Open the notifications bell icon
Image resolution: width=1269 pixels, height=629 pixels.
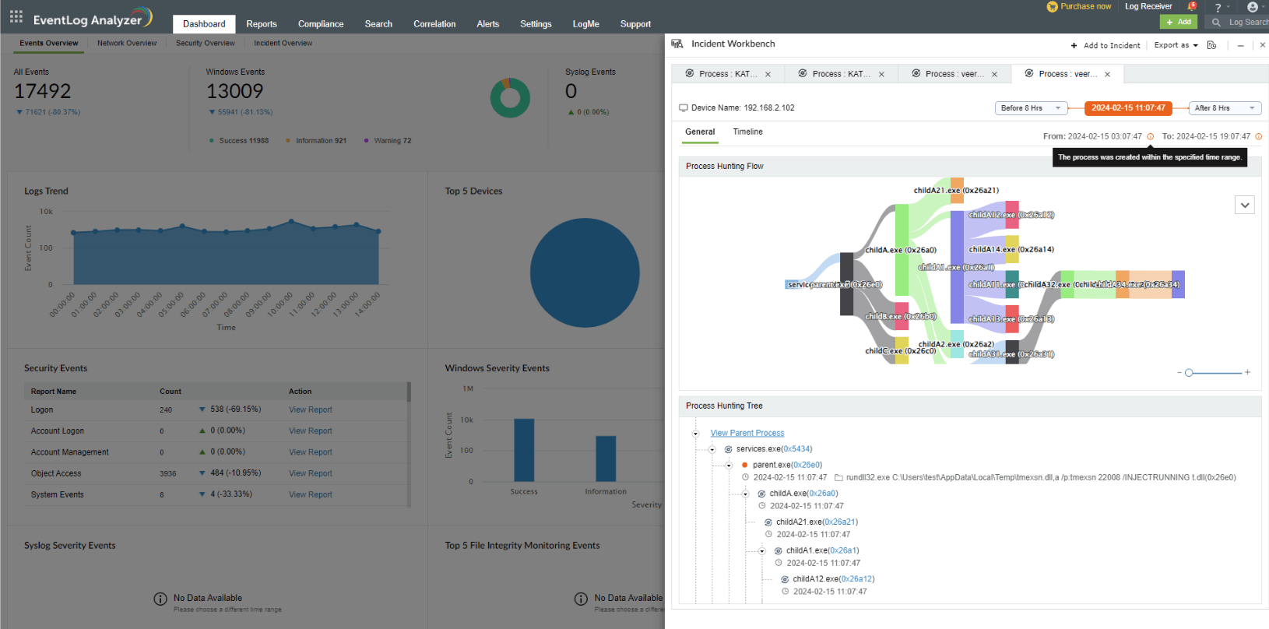pyautogui.click(x=1191, y=6)
